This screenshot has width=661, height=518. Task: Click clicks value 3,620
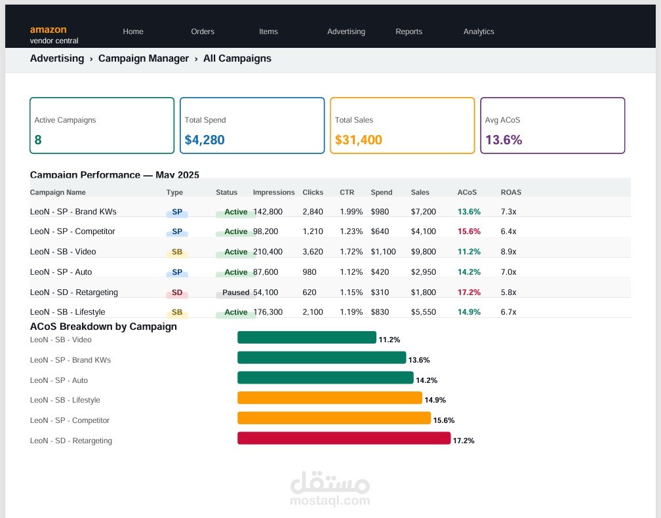coord(312,252)
